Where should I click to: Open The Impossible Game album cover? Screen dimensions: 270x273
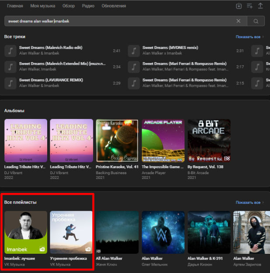(163, 140)
